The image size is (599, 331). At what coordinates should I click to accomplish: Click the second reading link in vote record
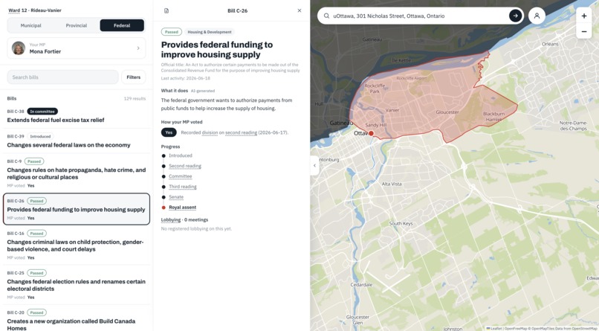coord(241,132)
